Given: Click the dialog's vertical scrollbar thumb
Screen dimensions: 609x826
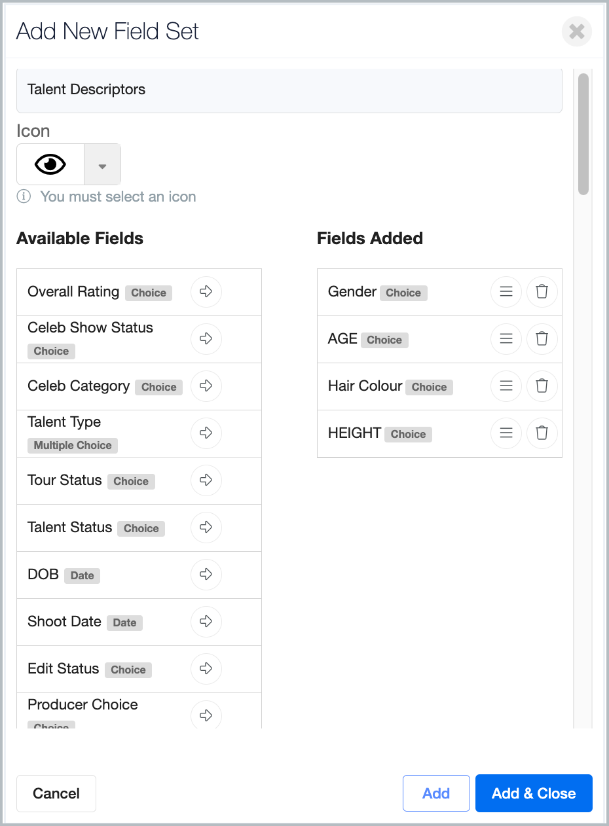Looking at the screenshot, I should pyautogui.click(x=583, y=134).
